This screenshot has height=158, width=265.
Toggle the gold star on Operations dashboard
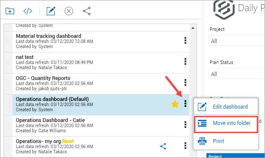point(175,104)
